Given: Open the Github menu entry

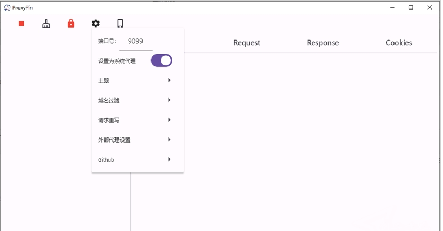Looking at the screenshot, I should 106,160.
